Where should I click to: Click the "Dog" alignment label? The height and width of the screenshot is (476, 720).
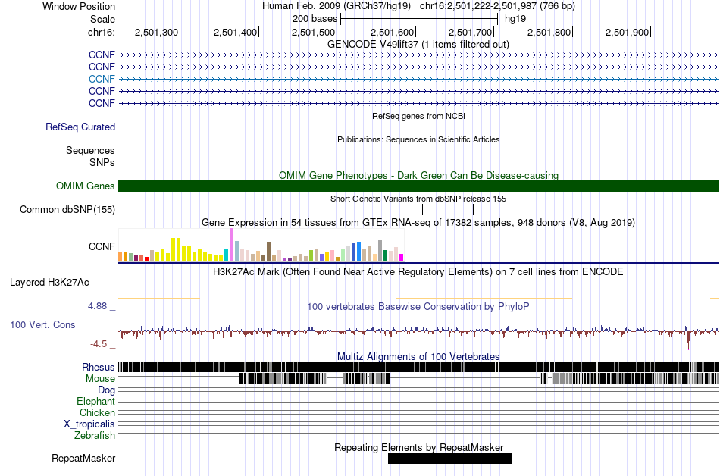pyautogui.click(x=107, y=390)
